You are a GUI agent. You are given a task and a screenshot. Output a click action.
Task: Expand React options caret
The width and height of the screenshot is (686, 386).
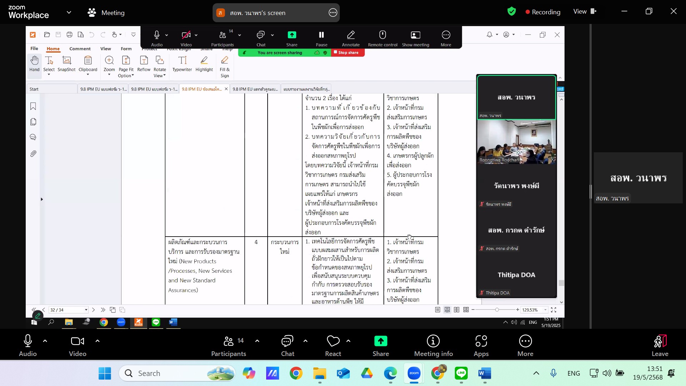[x=348, y=341]
